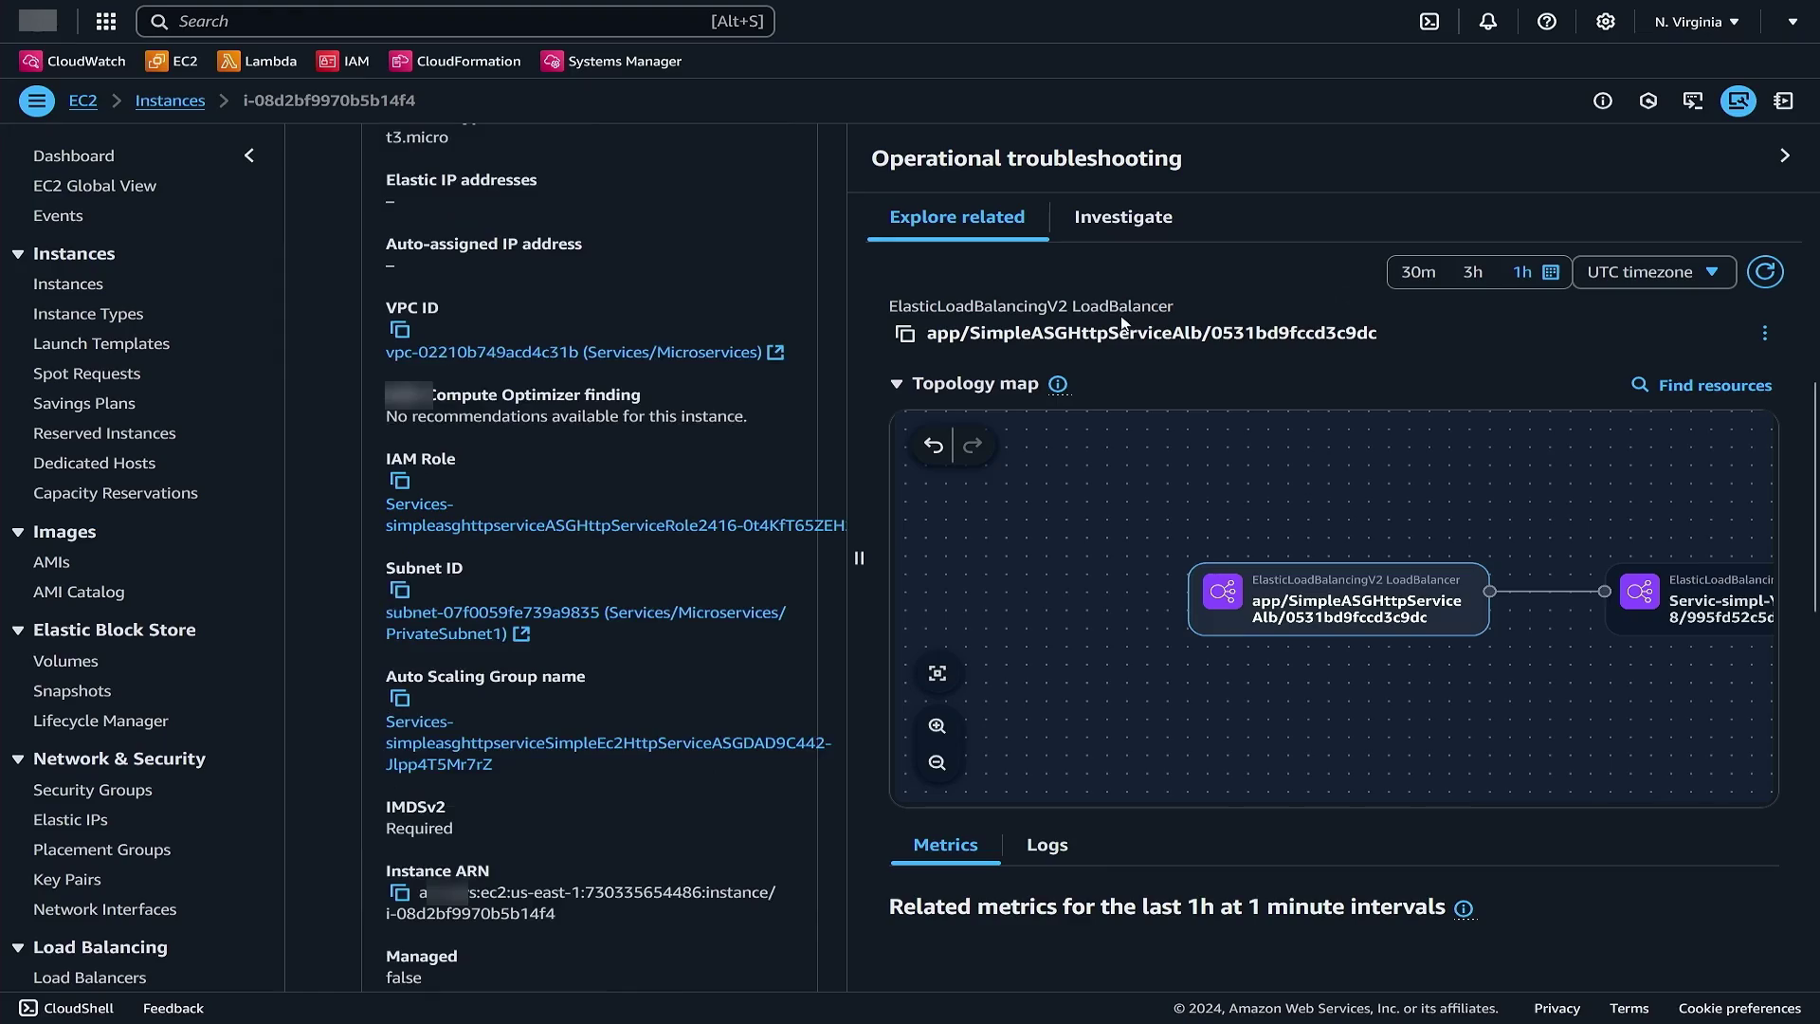Viewport: 1820px width, 1024px height.
Task: Open the subnet-07f0059fe739a9835 link
Action: point(586,623)
